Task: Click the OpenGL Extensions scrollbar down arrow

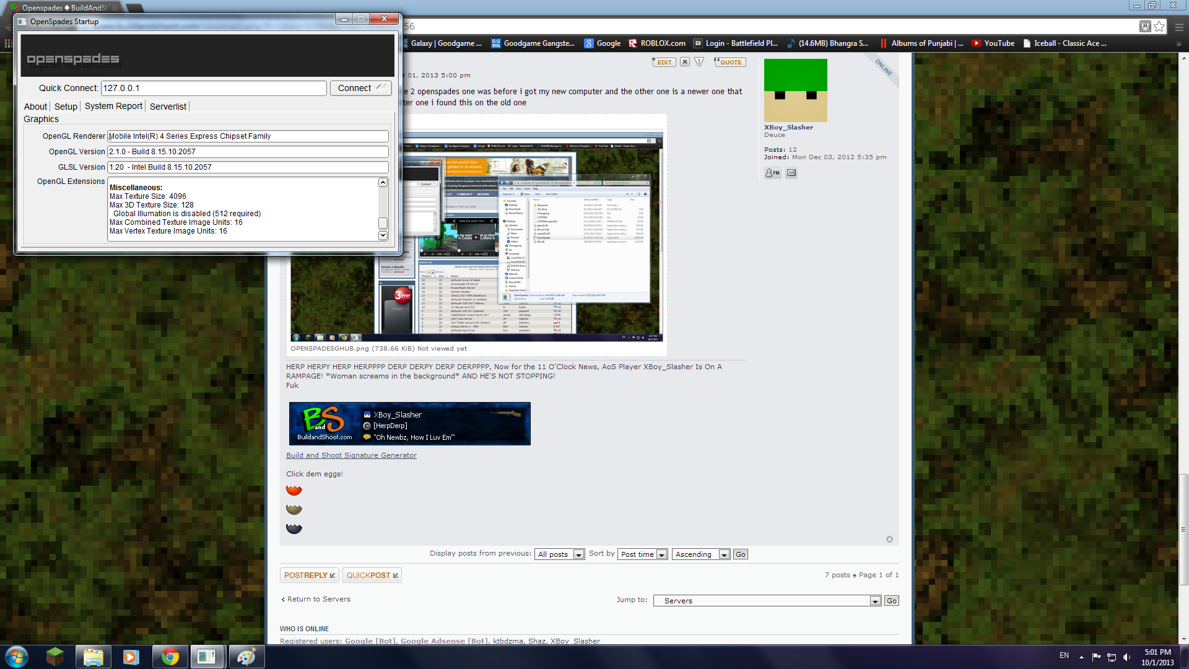Action: tap(383, 235)
